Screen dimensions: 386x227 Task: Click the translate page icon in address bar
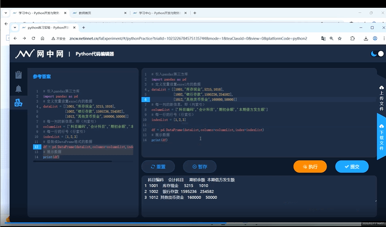coord(323,38)
